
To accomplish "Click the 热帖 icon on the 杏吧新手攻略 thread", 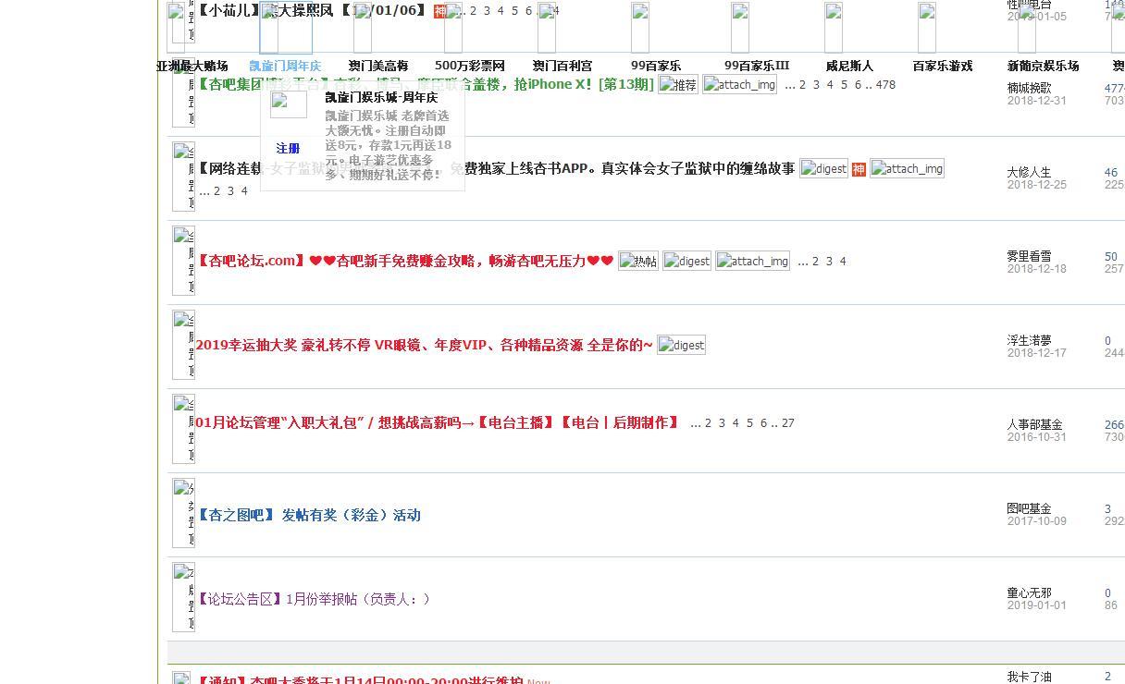I will pos(638,261).
